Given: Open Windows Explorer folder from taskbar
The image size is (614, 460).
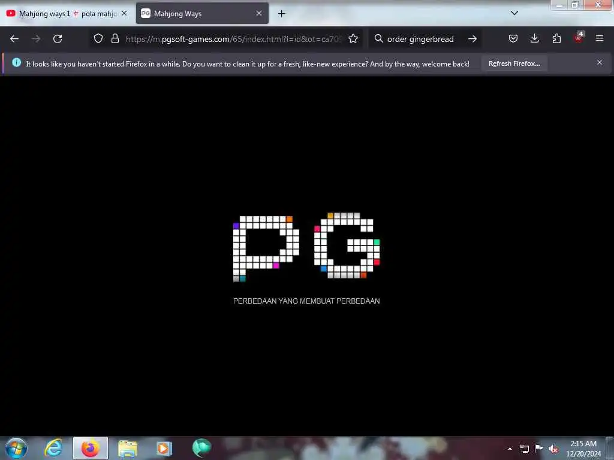Looking at the screenshot, I should (x=127, y=449).
